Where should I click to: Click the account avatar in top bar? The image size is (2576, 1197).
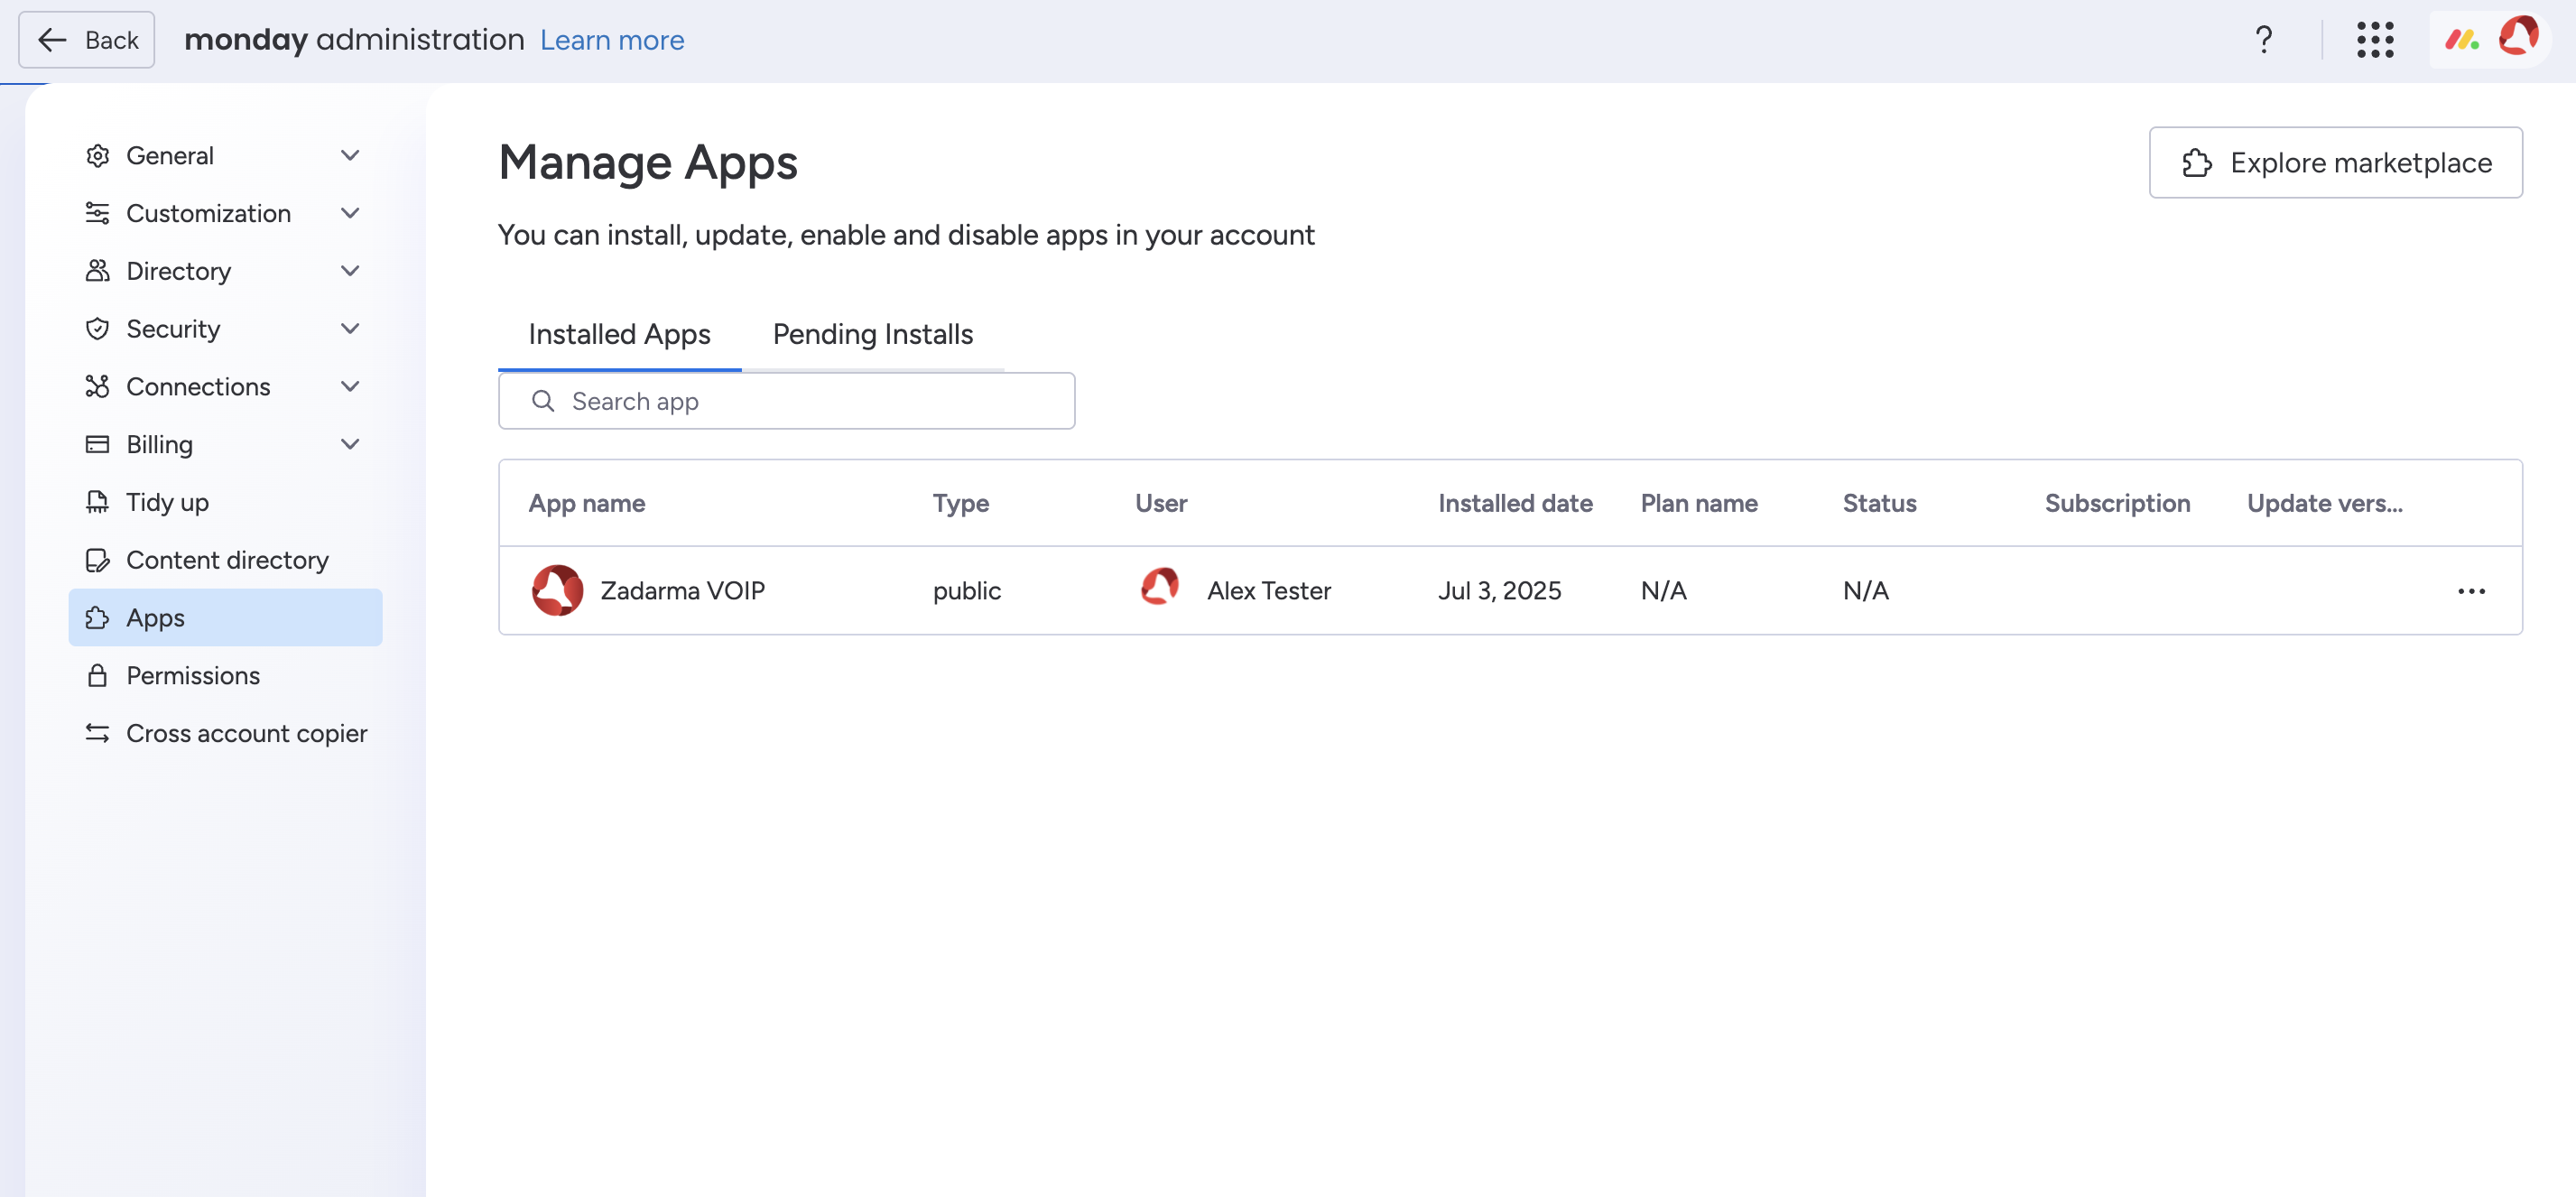2517,38
